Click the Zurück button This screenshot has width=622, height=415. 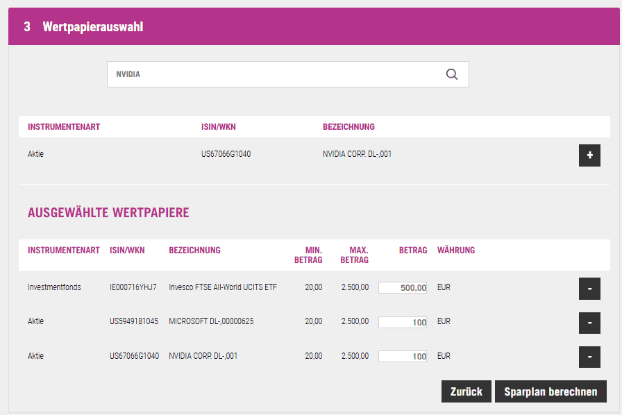pyautogui.click(x=466, y=391)
